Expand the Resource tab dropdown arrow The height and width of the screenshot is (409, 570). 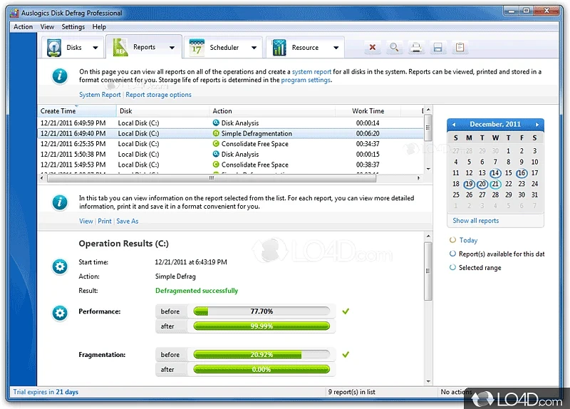point(334,48)
